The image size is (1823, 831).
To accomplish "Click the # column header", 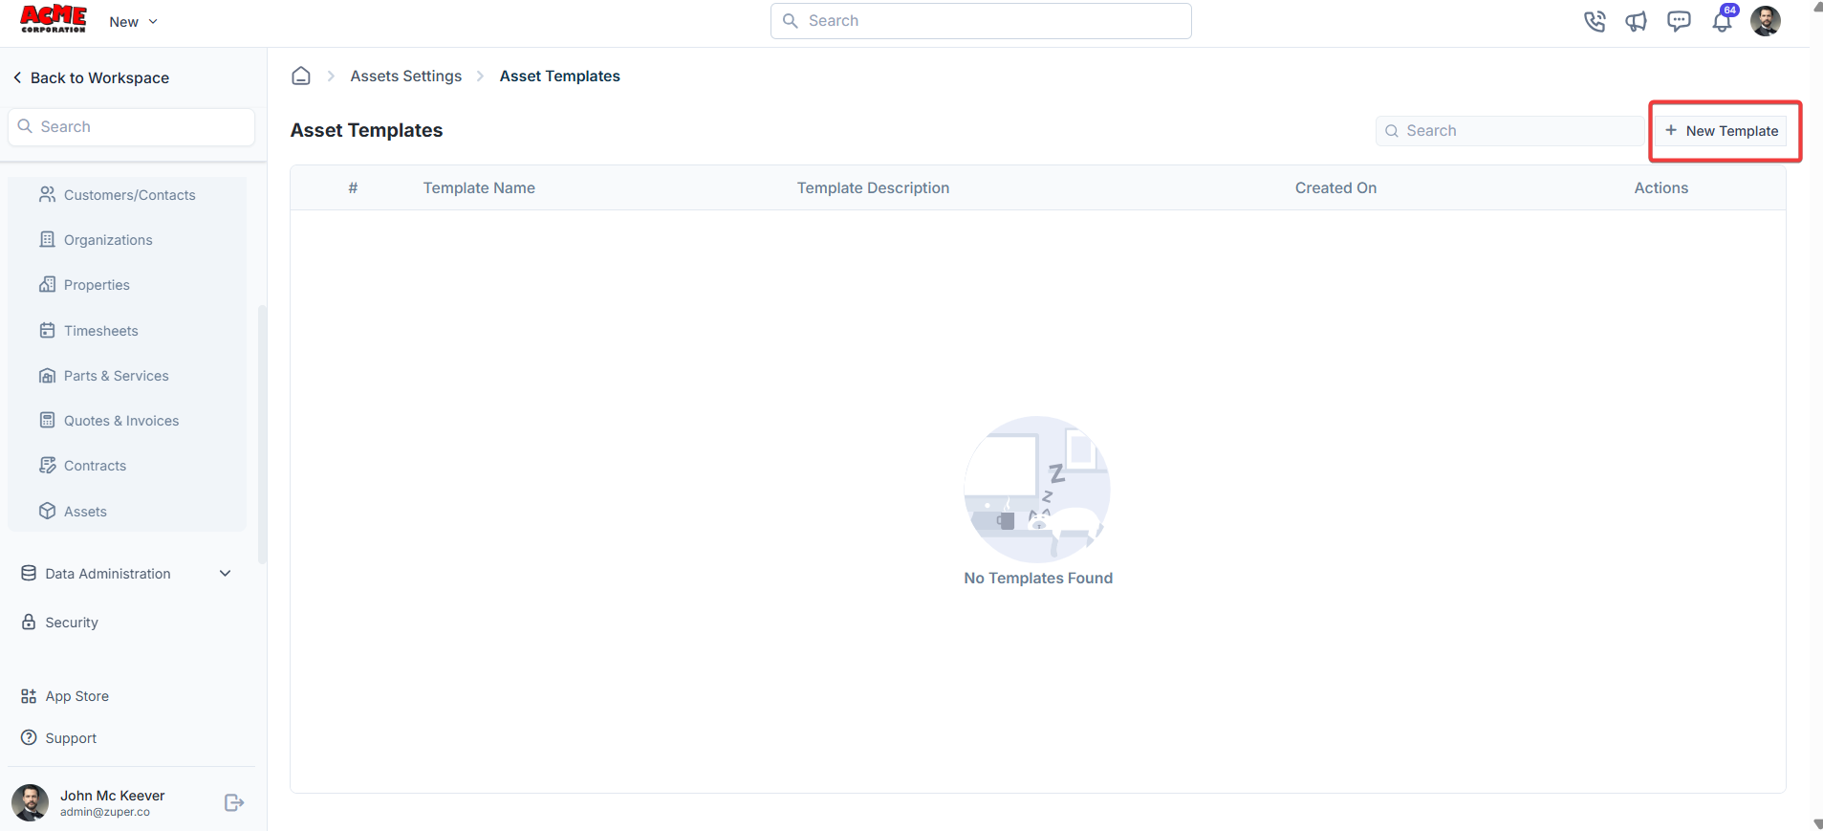I will click(x=353, y=188).
